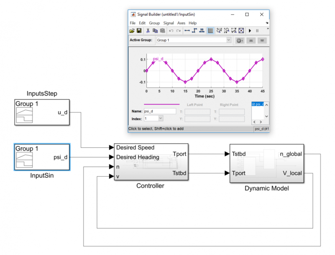Uncheck psi_d in the signal list
This screenshot has height=255, width=335.
pos(254,104)
